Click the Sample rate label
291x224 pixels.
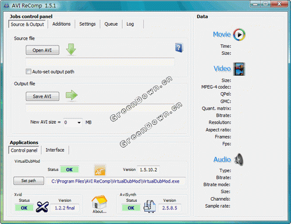(x=218, y=206)
